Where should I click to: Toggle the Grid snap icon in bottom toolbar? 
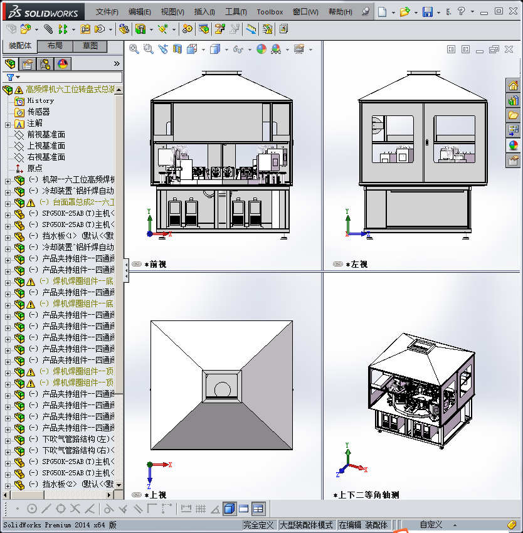(x=201, y=509)
